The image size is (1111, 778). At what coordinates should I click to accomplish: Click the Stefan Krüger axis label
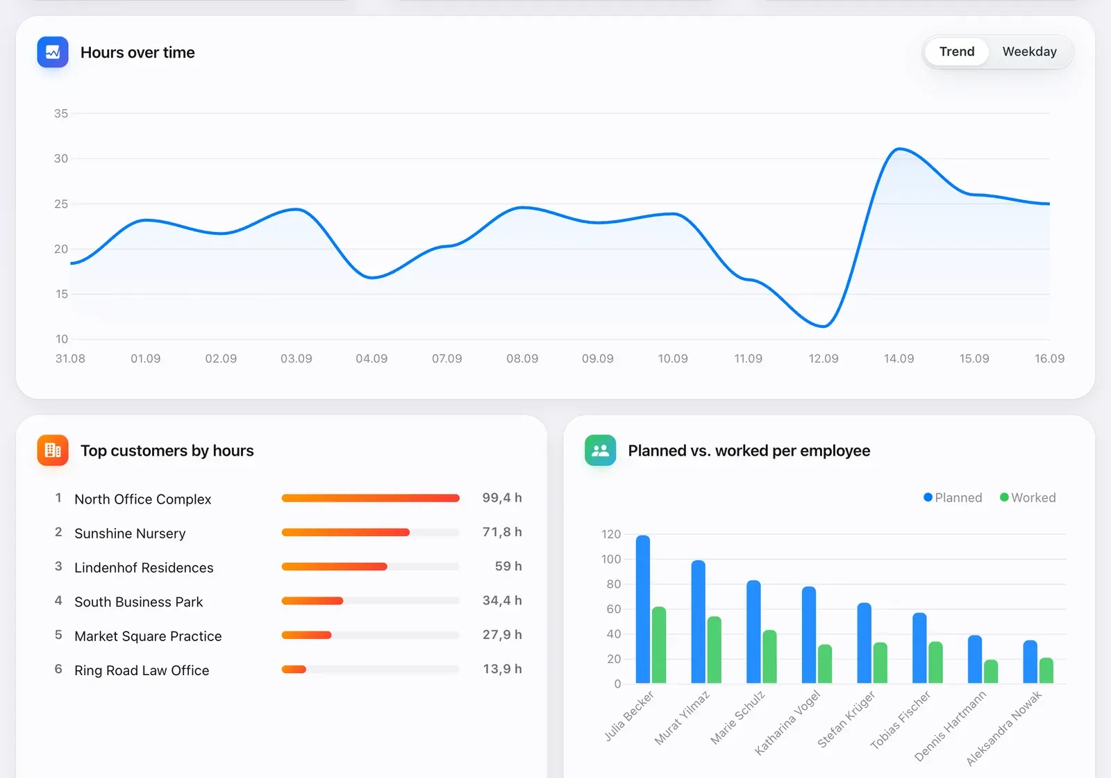[846, 719]
